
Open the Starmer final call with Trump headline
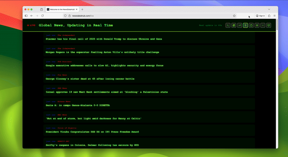click(104, 39)
